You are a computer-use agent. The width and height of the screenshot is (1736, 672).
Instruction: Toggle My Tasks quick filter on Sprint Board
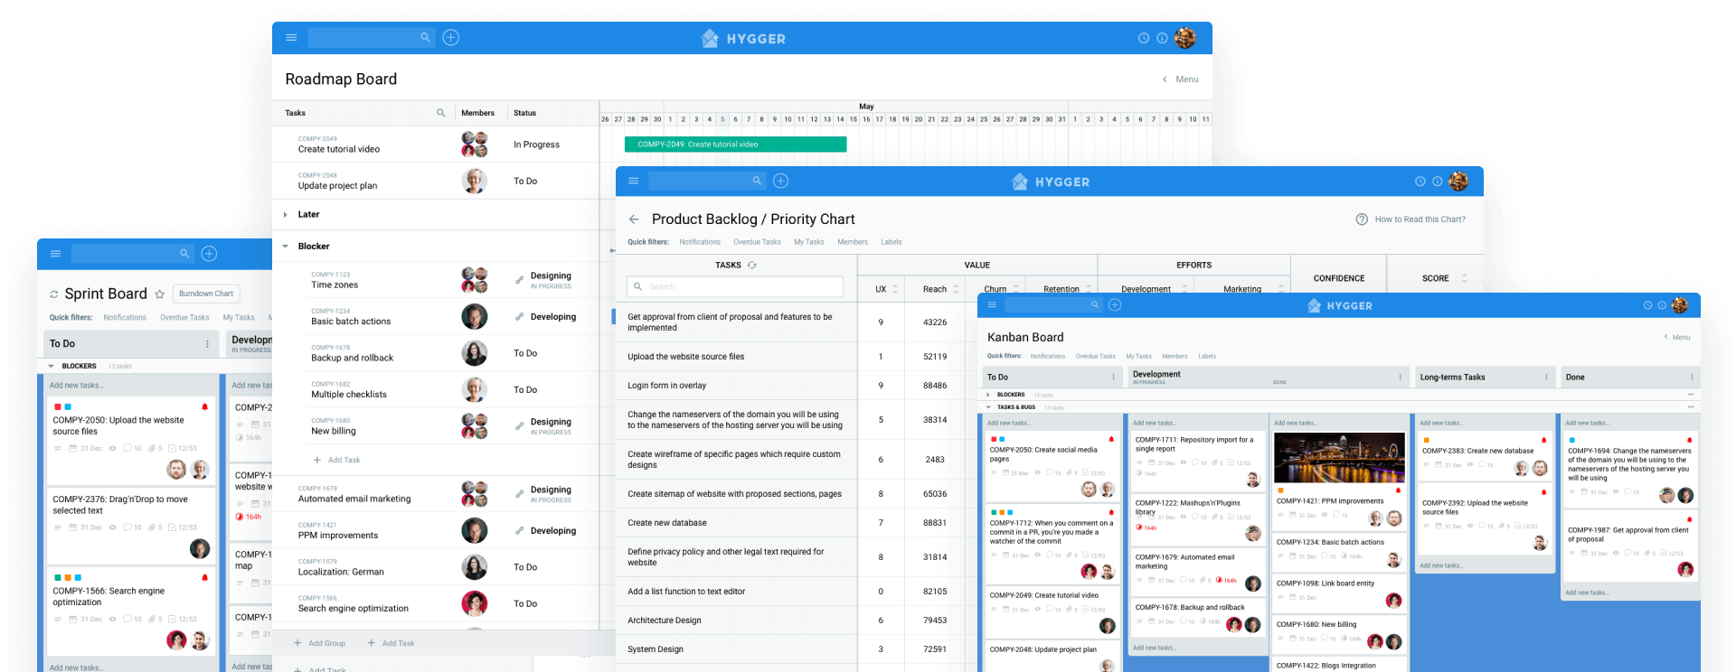click(x=239, y=318)
